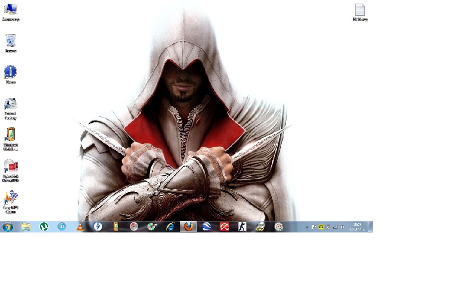Switch to the Mozilla Firefox taskbar button

coord(188,227)
